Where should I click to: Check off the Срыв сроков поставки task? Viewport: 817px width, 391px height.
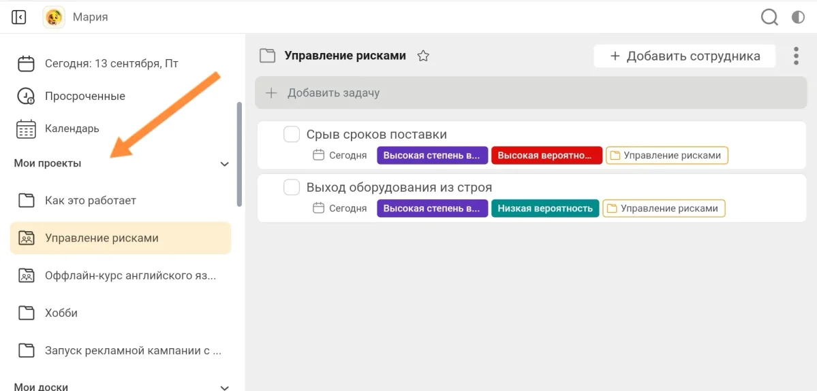[292, 134]
